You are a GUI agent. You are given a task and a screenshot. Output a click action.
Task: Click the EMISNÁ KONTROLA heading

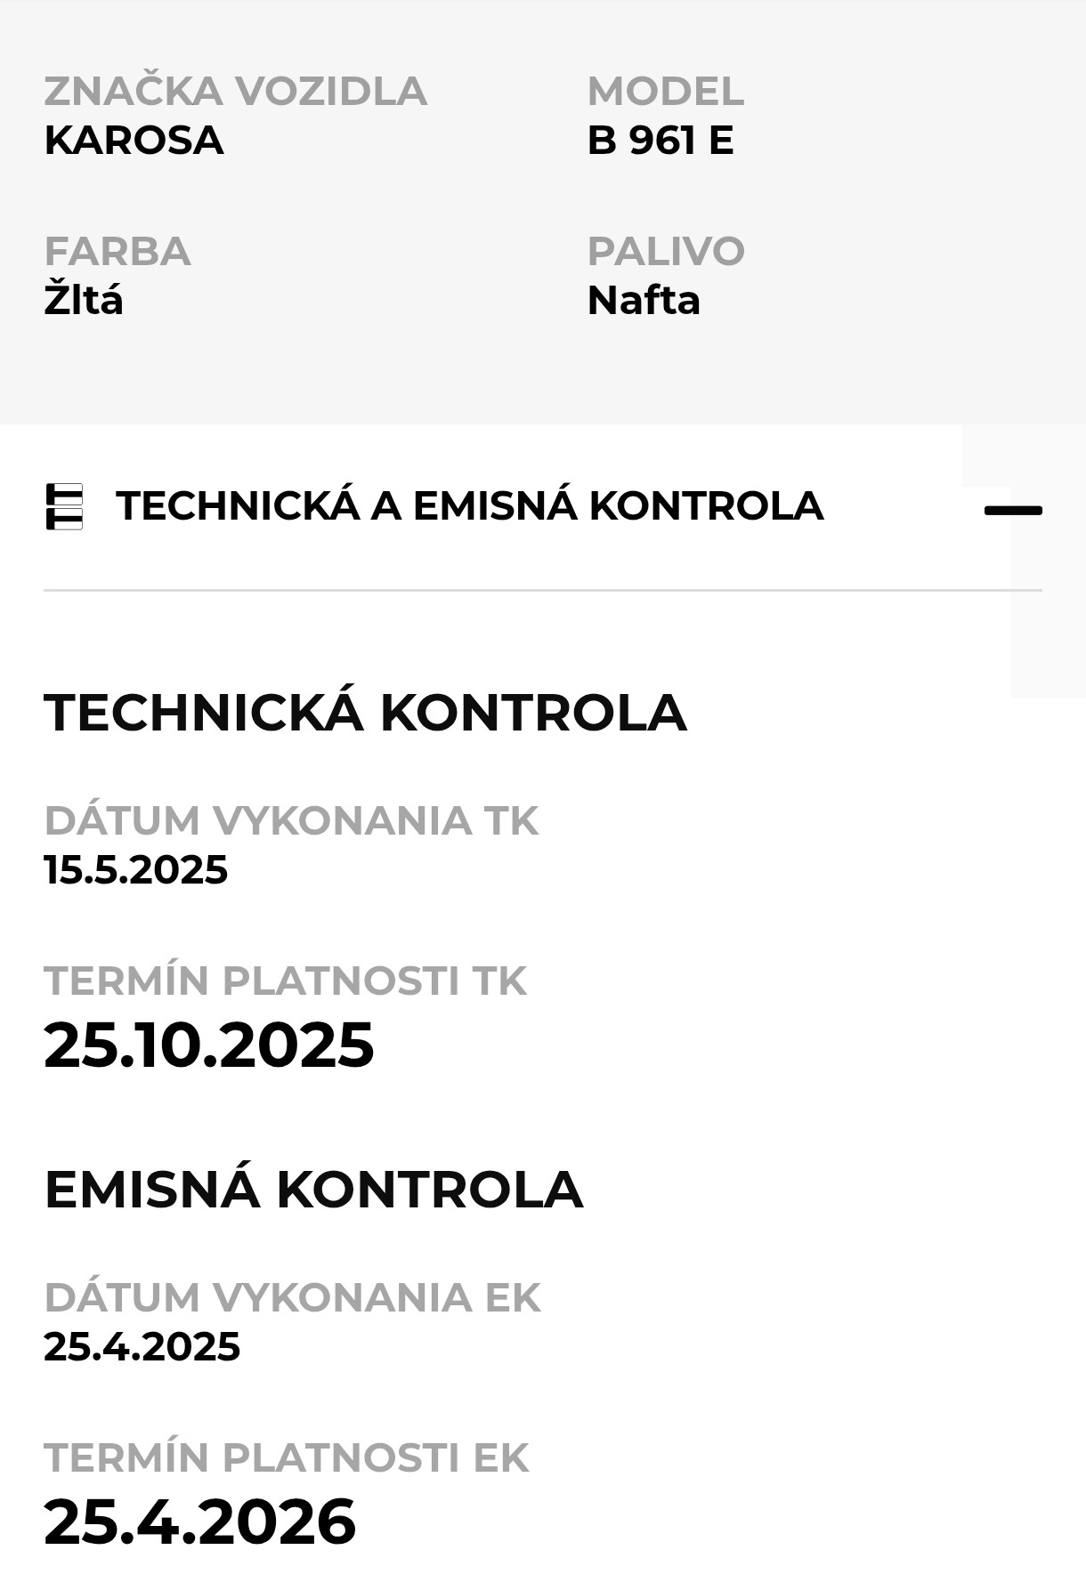coord(313,1190)
